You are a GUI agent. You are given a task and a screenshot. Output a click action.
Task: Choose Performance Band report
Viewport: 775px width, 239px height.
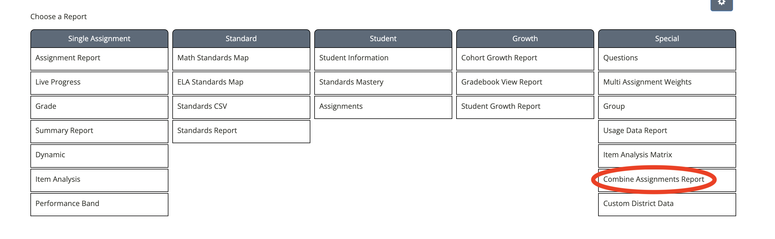[99, 204]
